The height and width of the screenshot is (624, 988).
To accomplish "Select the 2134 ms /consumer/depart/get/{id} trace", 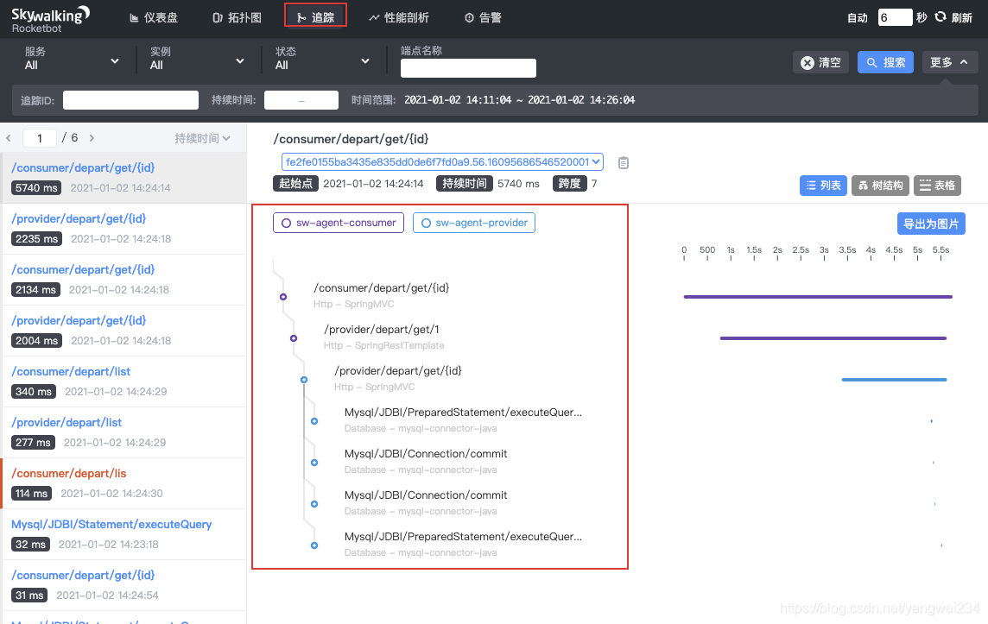I will pos(123,280).
